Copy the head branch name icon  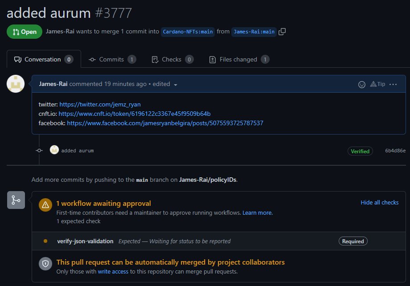[x=282, y=32]
